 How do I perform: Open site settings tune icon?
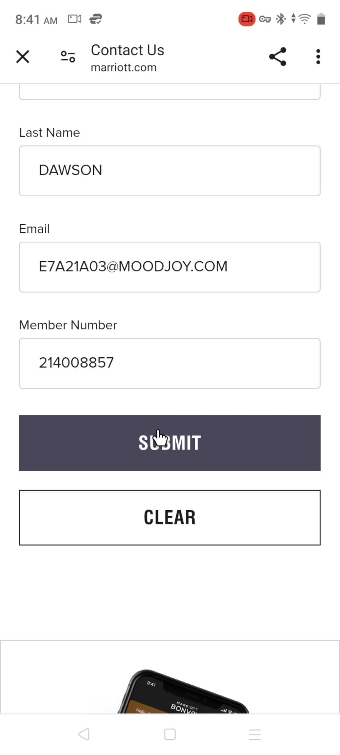(x=68, y=57)
